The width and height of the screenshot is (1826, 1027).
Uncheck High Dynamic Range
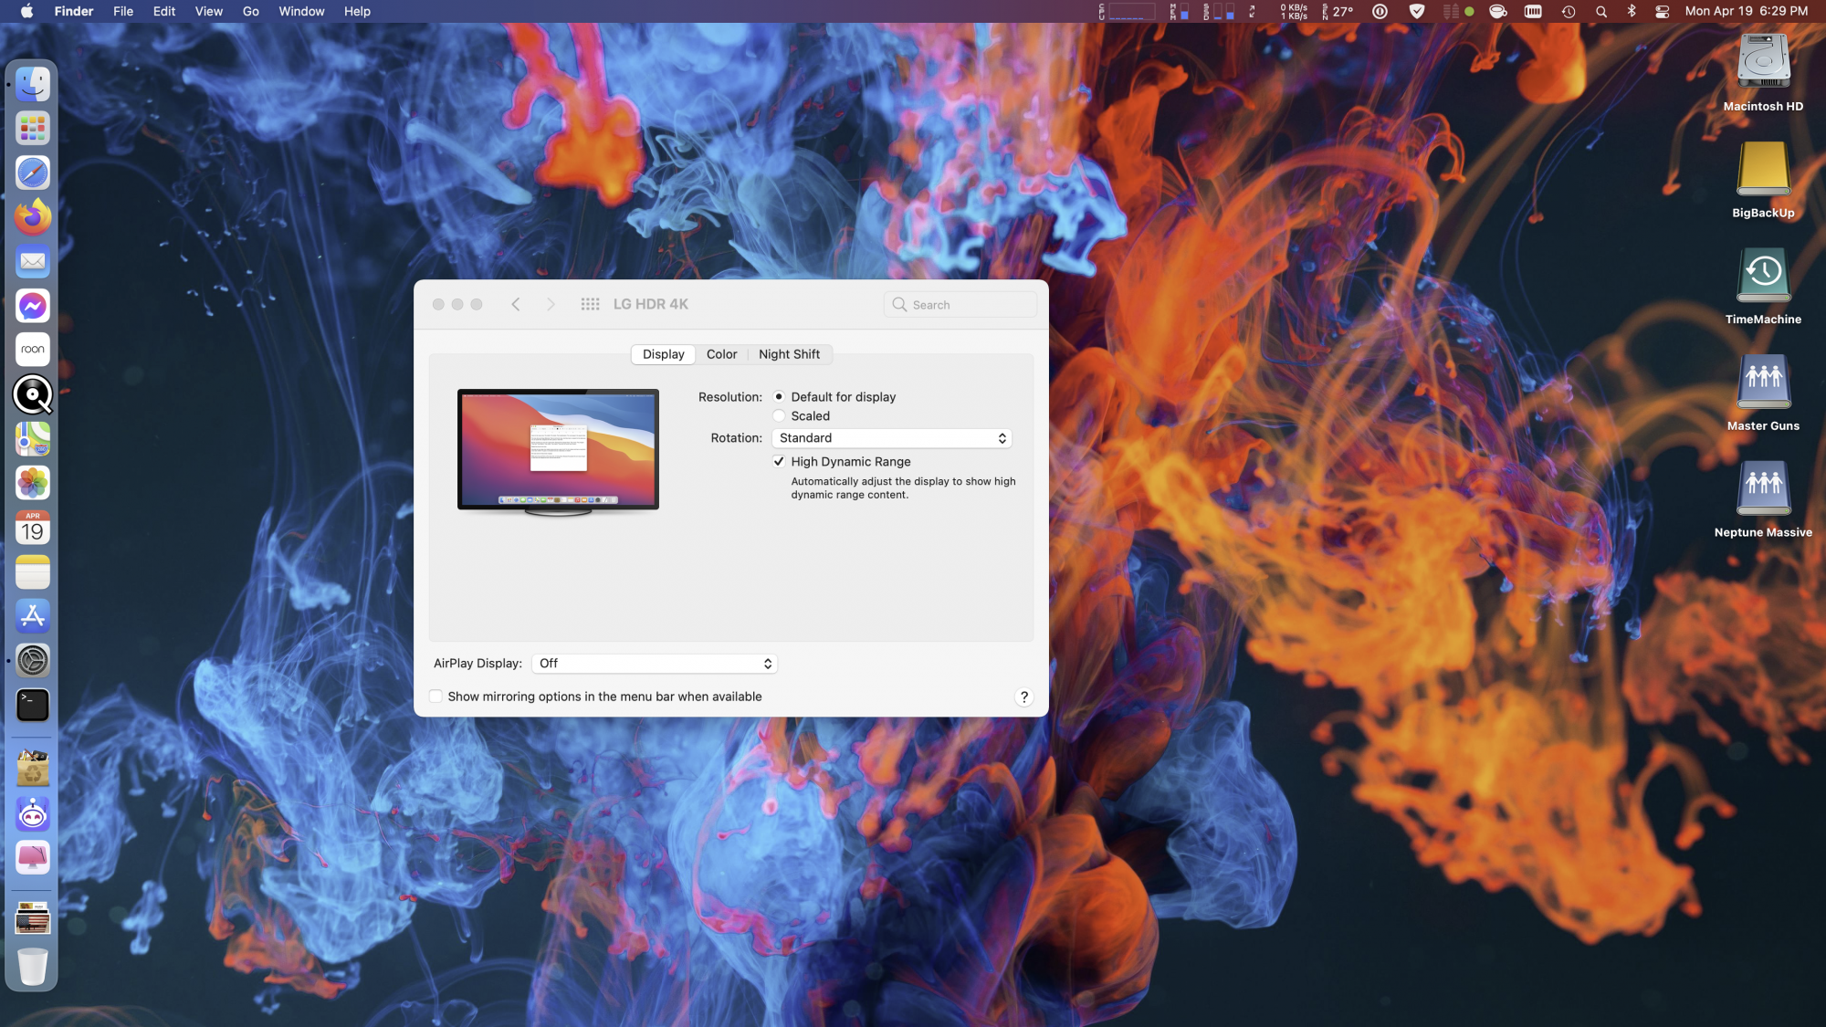coord(779,462)
